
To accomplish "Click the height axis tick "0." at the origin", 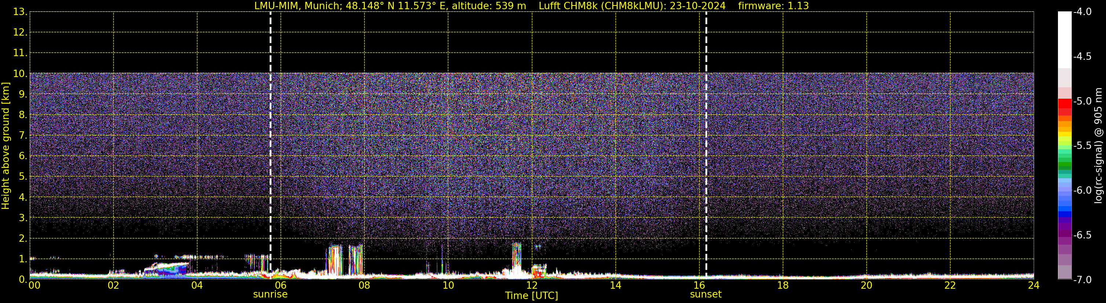I will coord(23,280).
